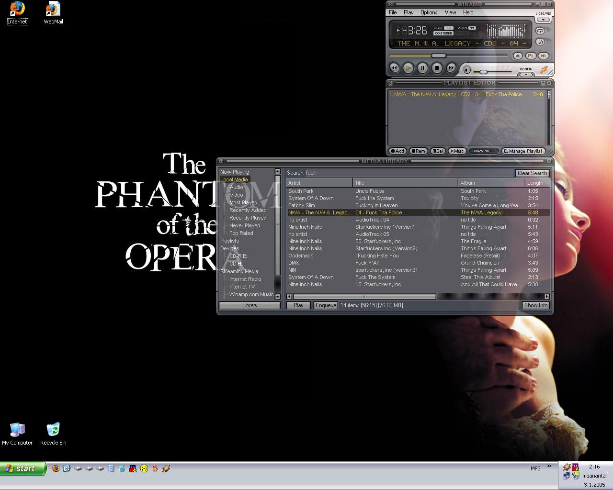613x490 pixels.
Task: Click the track list scroll right arrow
Action: tap(547, 297)
